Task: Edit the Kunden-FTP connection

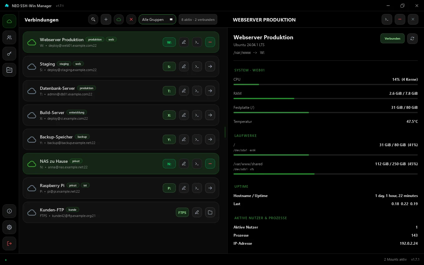Action: [x=197, y=212]
